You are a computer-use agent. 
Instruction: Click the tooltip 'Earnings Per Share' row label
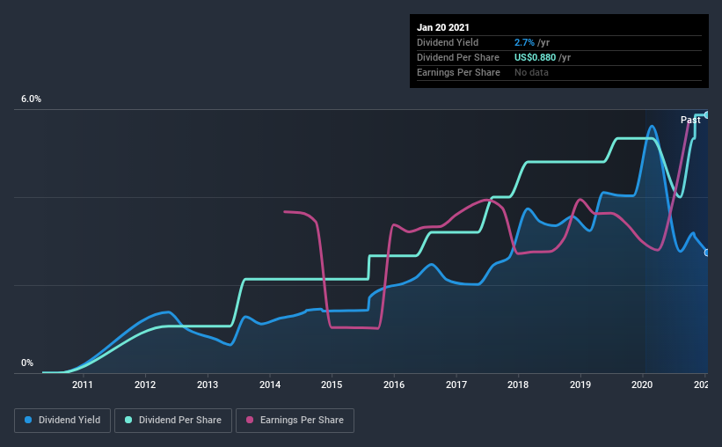point(459,72)
